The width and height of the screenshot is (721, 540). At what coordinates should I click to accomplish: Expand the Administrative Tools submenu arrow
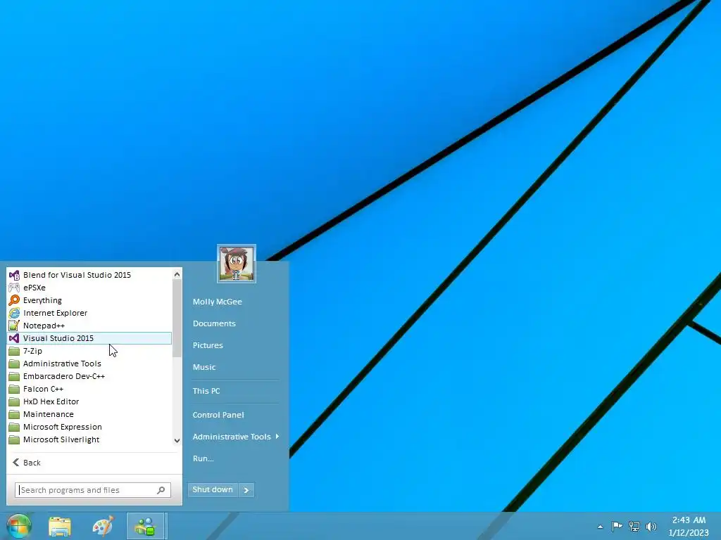[277, 436]
